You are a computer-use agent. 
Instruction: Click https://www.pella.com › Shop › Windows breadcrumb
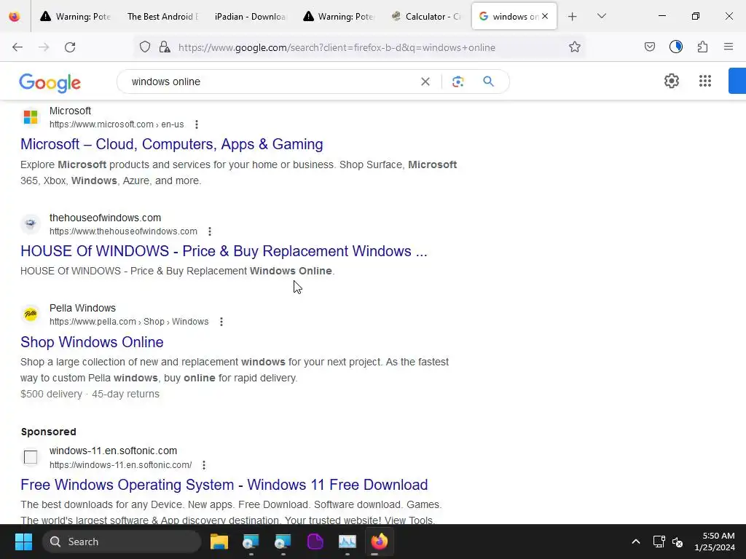point(129,322)
